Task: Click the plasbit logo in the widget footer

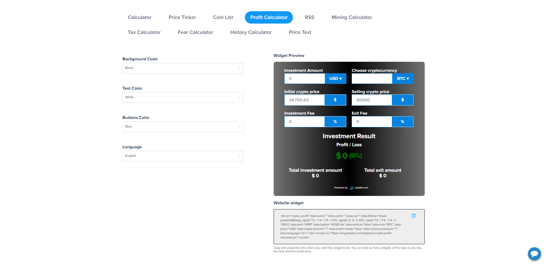Action: click(x=352, y=188)
